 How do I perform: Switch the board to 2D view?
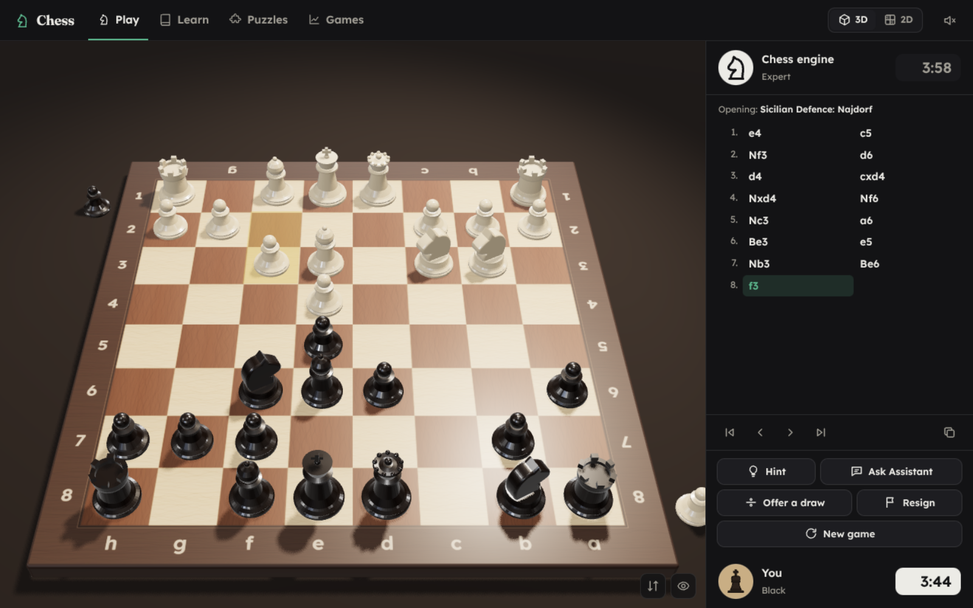tap(899, 20)
